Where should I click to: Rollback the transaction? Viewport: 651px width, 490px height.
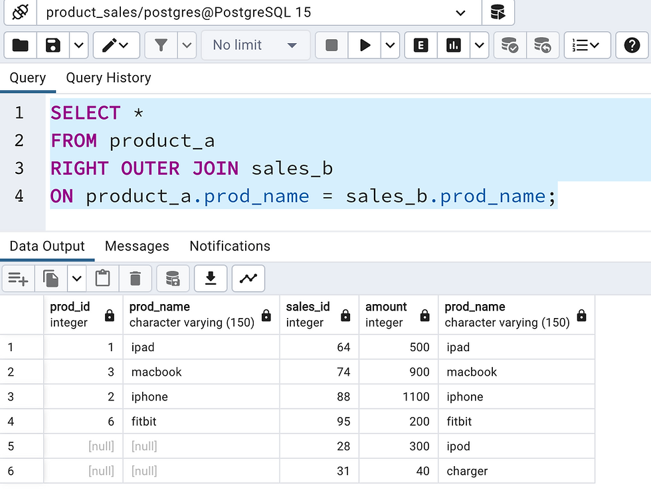point(543,44)
